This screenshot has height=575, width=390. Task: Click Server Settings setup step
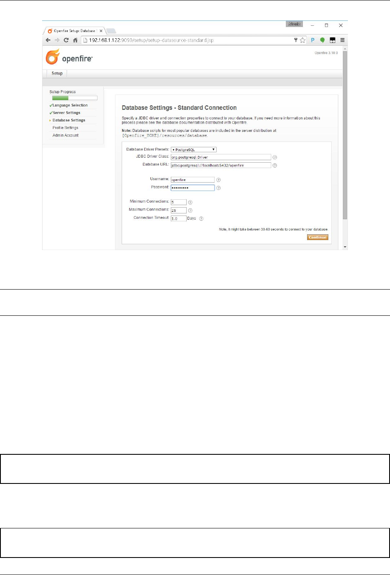tap(66, 113)
